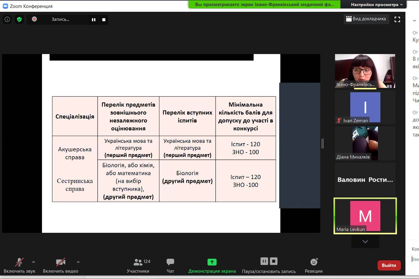Open Настройки просмотра dropdown

point(376,5)
